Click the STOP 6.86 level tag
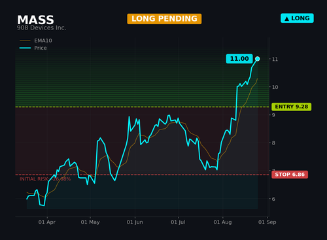 [290, 175]
